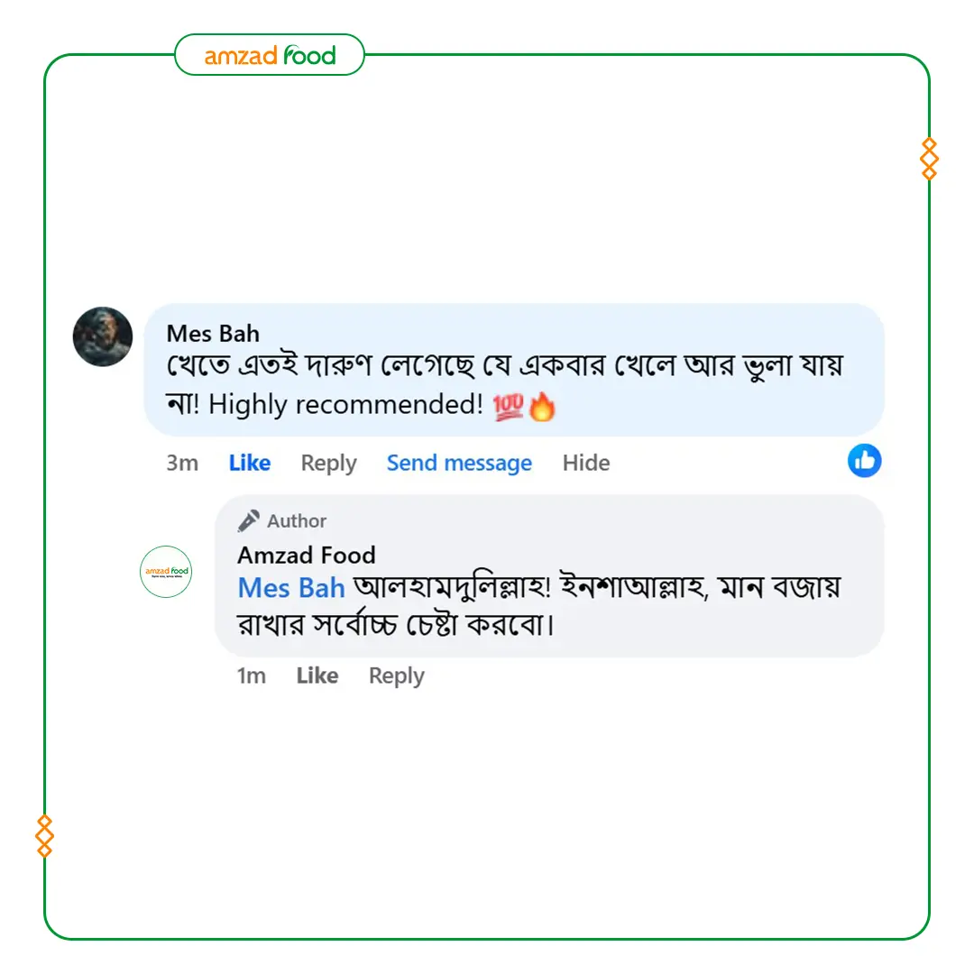The image size is (974, 974).
Task: Click the Author label text
Action: 297,520
